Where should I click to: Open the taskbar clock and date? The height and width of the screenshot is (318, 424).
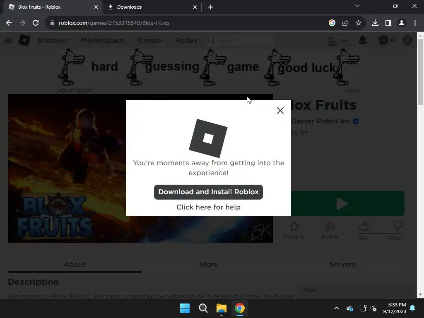(x=395, y=308)
